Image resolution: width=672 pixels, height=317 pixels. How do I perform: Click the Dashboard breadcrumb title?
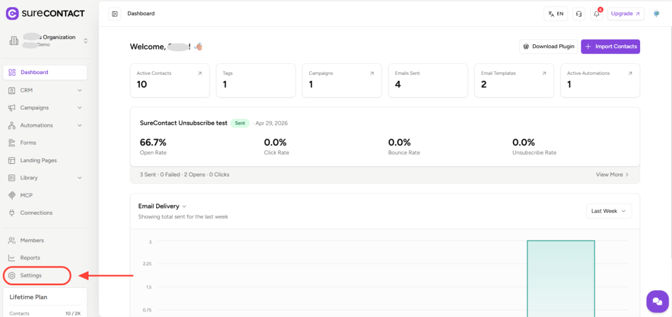tap(141, 14)
